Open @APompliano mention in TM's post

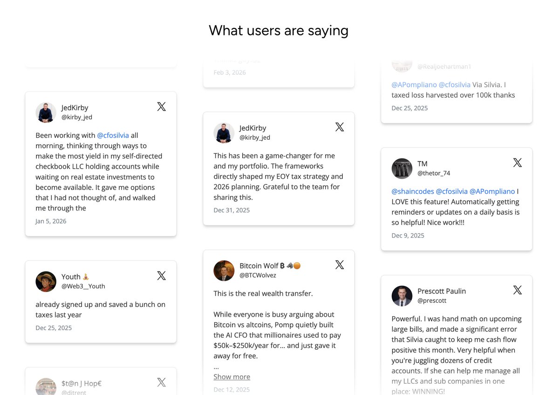coord(492,191)
